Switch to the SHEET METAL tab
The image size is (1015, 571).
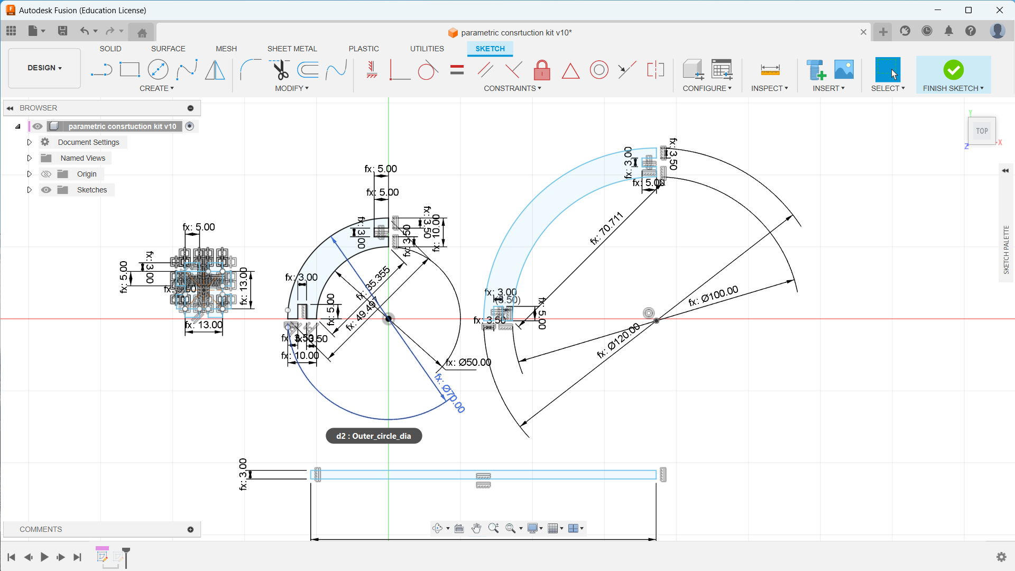point(292,49)
